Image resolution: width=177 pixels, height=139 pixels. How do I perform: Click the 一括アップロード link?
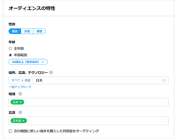point(20,87)
